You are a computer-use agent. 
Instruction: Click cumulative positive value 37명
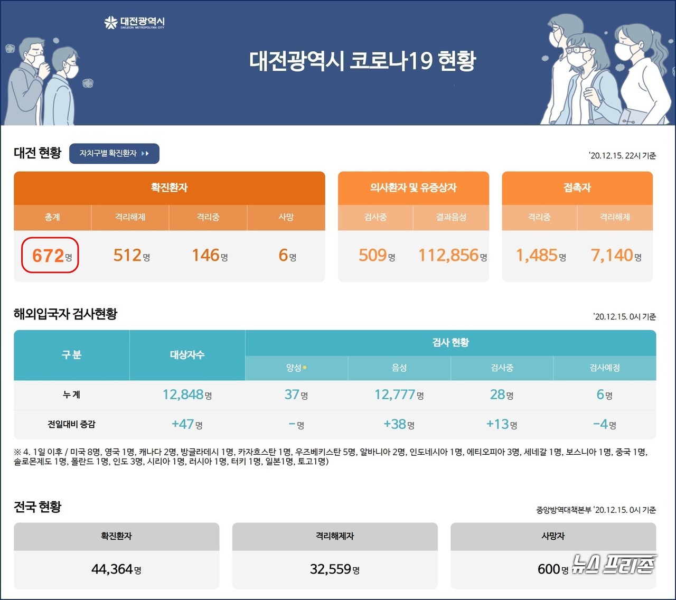(296, 395)
